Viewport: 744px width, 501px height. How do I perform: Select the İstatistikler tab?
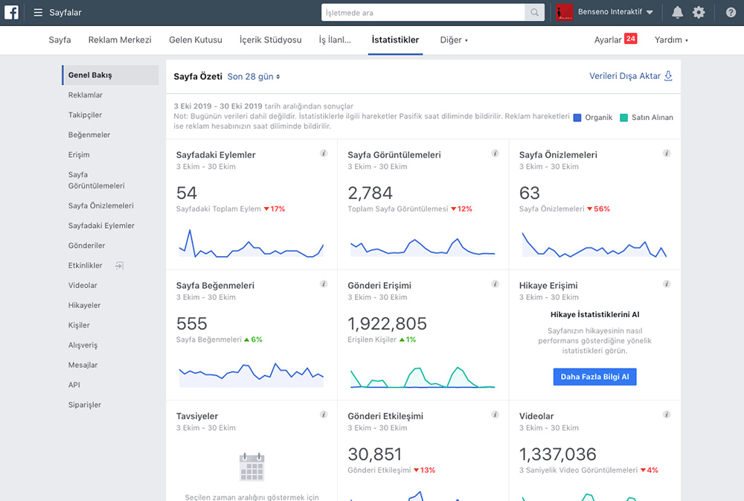[395, 40]
